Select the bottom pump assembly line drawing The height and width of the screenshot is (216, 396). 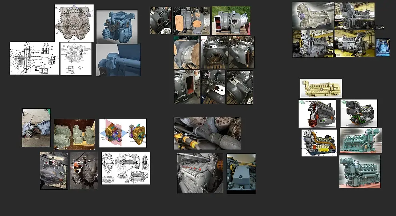click(x=126, y=168)
